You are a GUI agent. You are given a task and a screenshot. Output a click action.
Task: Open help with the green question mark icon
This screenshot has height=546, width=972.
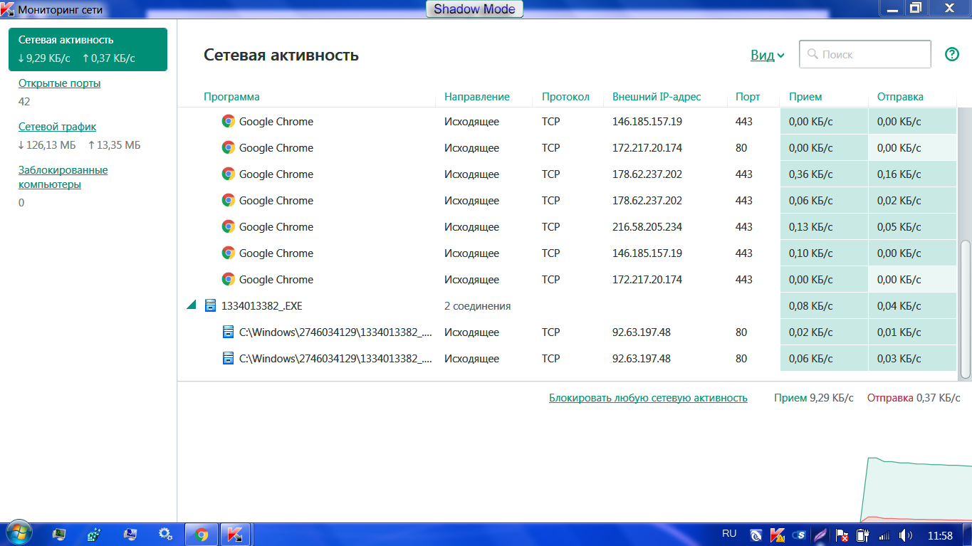[x=952, y=54]
